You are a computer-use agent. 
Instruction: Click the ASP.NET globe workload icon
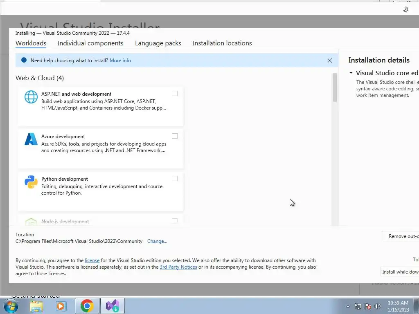[31, 96]
